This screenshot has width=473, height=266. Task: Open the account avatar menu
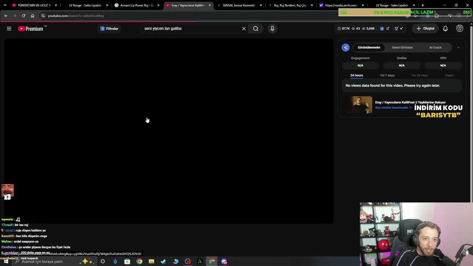(460, 28)
